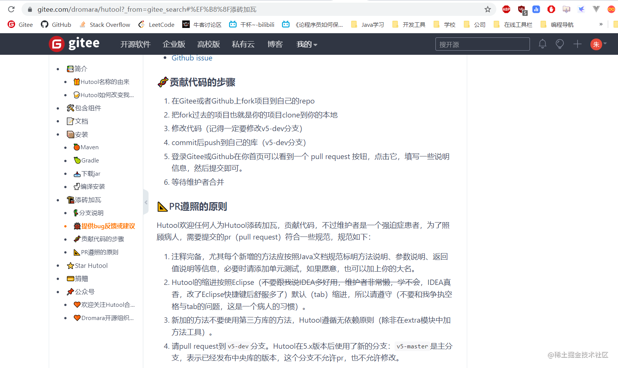The width and height of the screenshot is (618, 368).
Task: Open the GitHub bookmark
Action: [x=56, y=25]
